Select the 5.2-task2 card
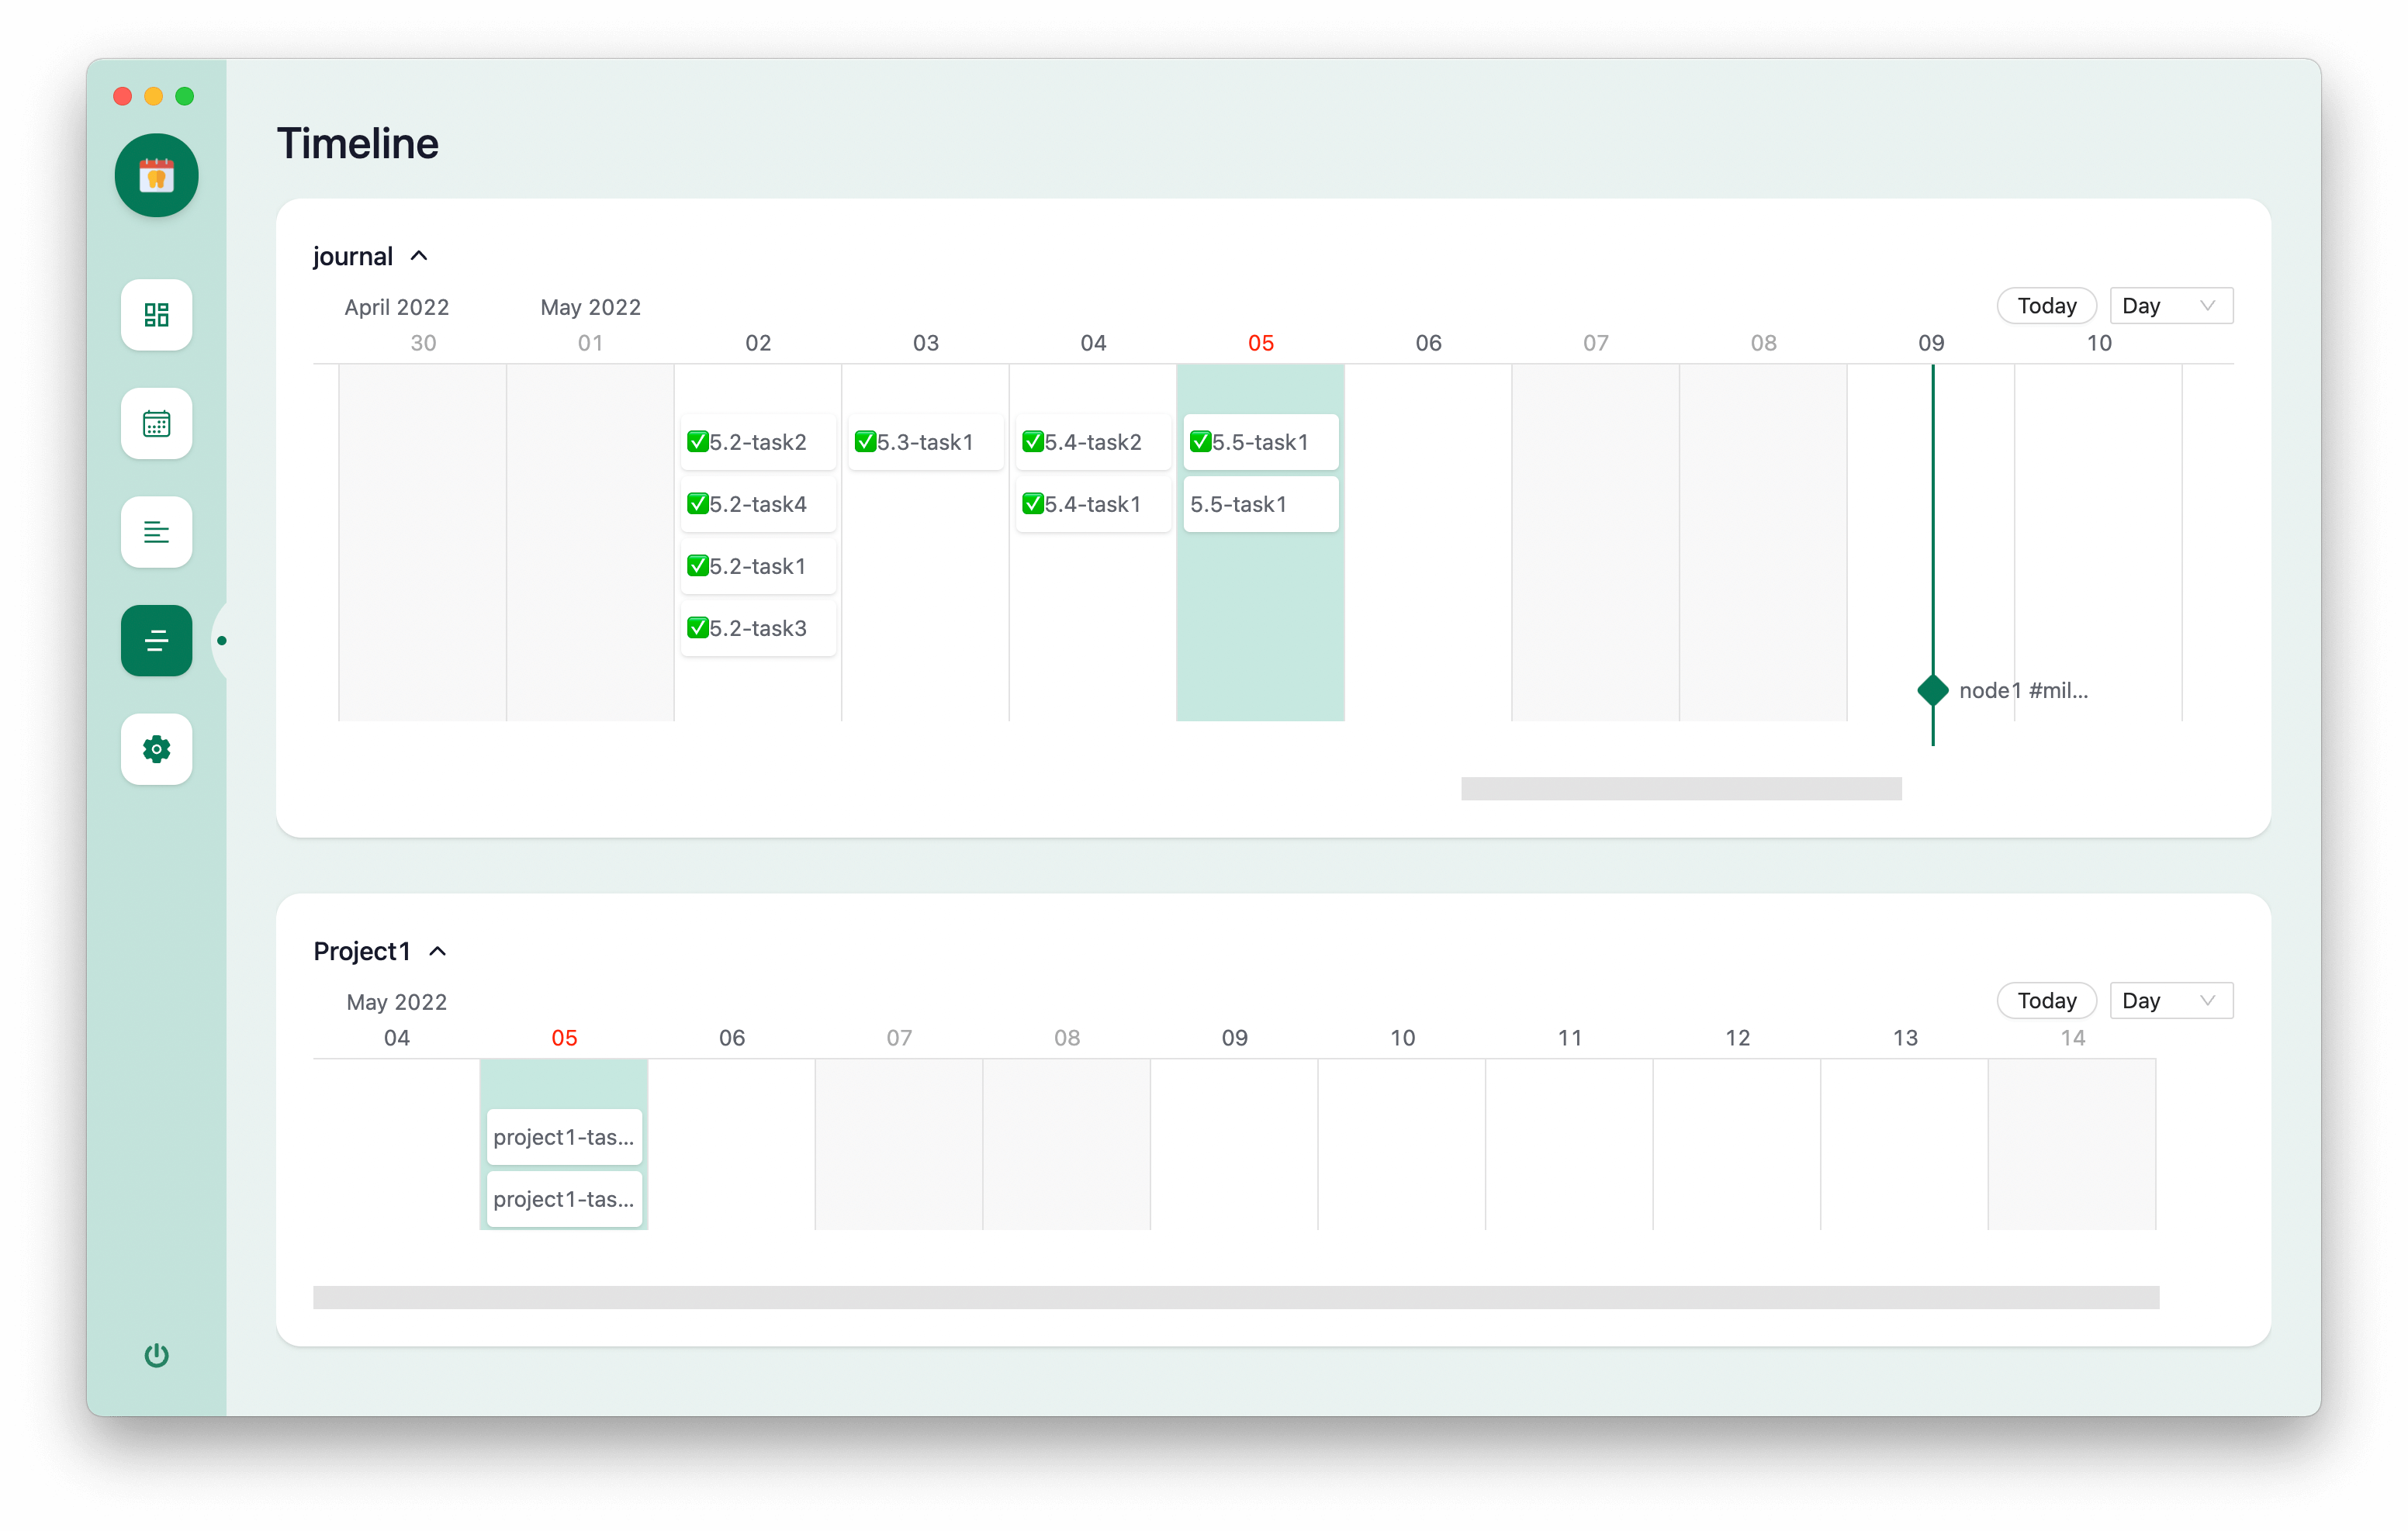This screenshot has height=1531, width=2408. (x=758, y=442)
